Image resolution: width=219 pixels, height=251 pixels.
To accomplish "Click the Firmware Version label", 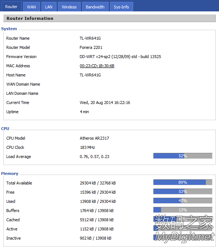I will (x=21, y=57).
